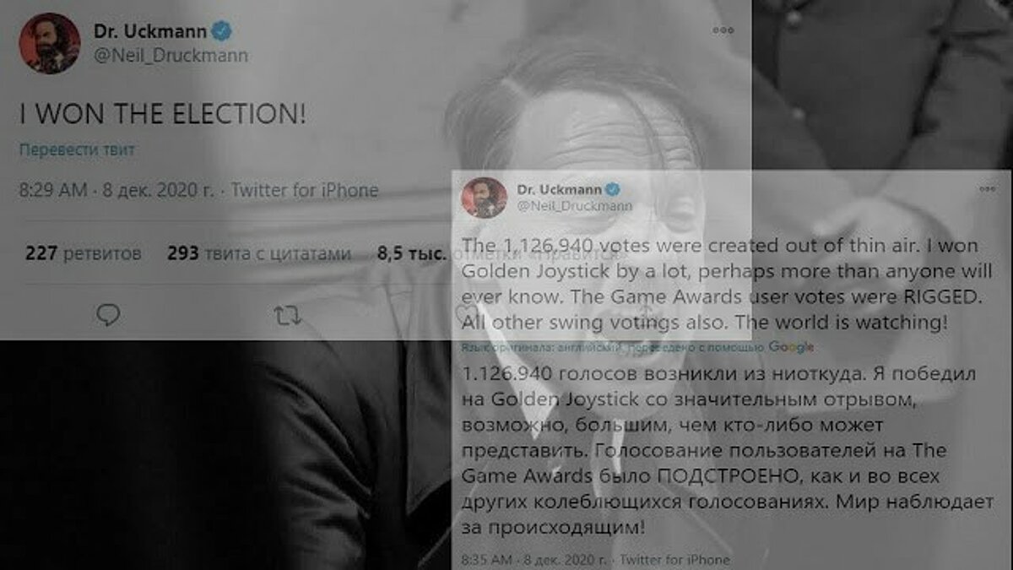Click the 'Перевести твит' translate link
Viewport: 1013px width, 570px height.
(x=77, y=149)
